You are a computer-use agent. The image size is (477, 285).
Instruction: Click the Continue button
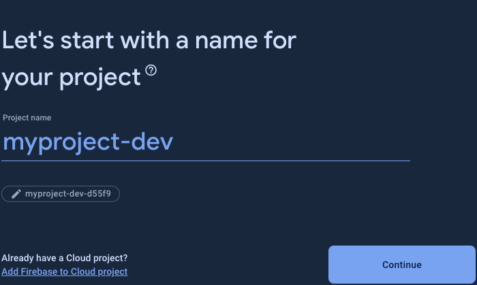click(x=401, y=265)
